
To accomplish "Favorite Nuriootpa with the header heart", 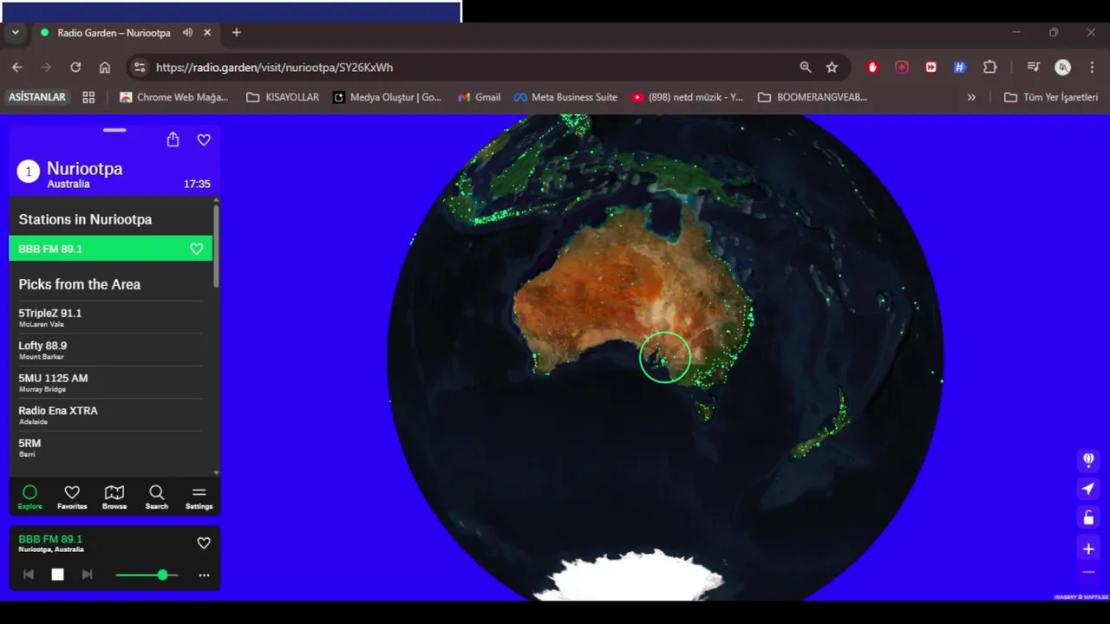I will 204,140.
